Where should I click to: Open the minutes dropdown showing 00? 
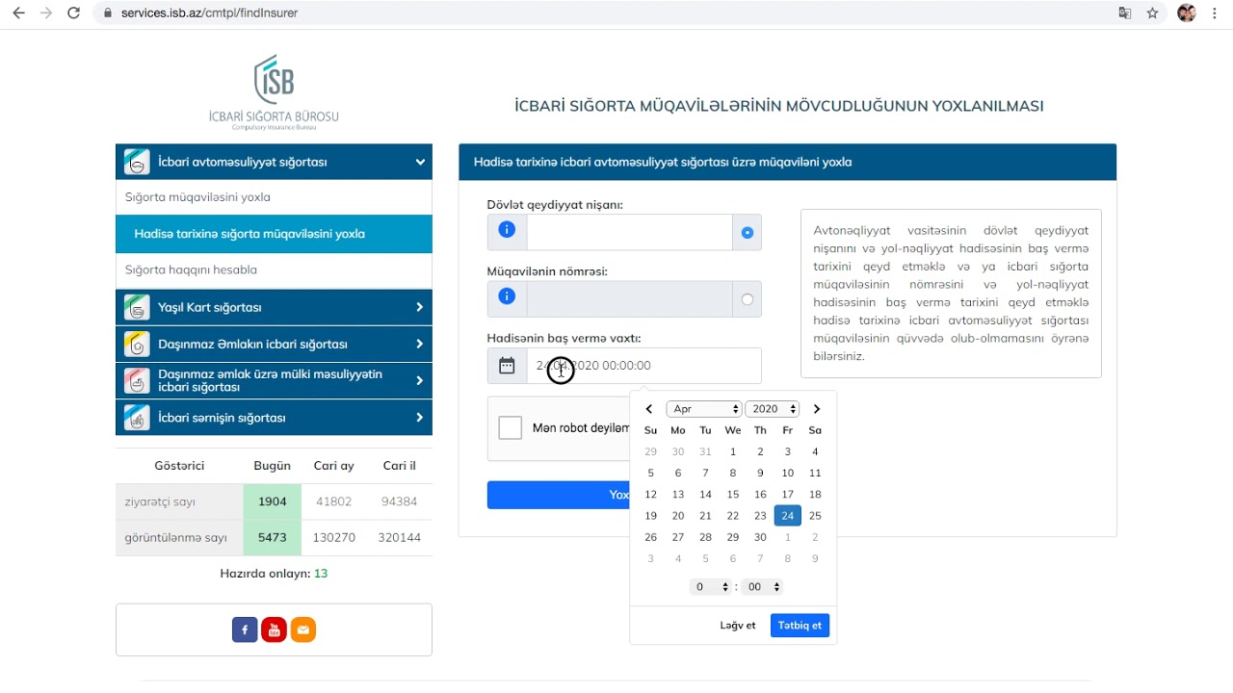coord(762,587)
